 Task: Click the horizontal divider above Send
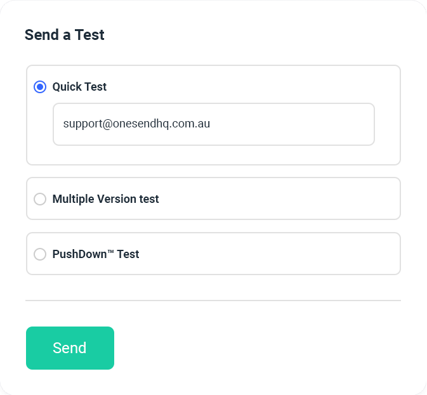(213, 300)
